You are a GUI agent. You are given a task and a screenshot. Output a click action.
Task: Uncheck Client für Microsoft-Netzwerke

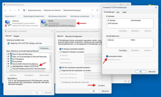8,54
